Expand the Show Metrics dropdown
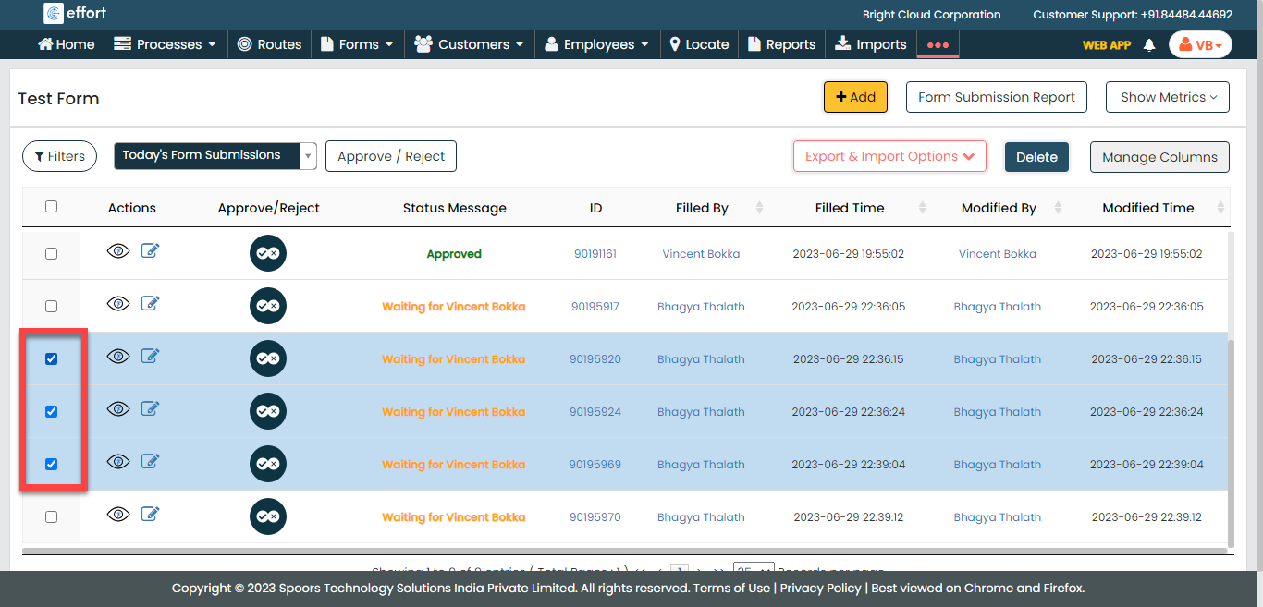The image size is (1263, 607). pyautogui.click(x=1167, y=97)
